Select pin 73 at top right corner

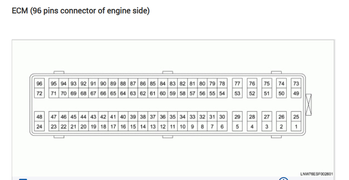click(296, 84)
